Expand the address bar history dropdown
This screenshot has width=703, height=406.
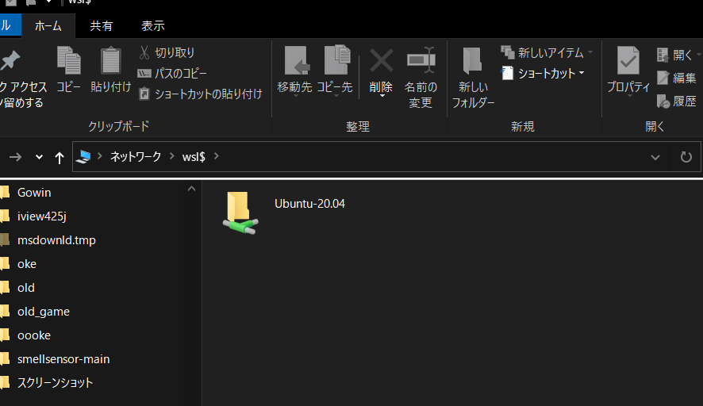click(655, 157)
